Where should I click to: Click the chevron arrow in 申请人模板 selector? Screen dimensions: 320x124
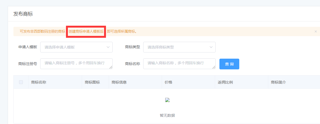[108, 47]
